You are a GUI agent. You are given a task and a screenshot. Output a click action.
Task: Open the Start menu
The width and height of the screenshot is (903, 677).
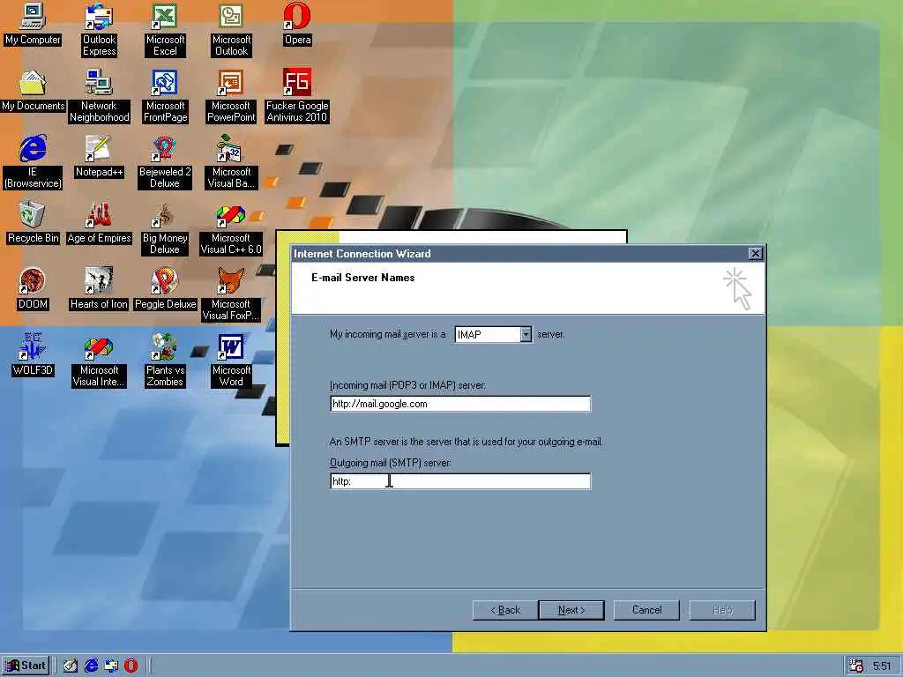coord(26,666)
